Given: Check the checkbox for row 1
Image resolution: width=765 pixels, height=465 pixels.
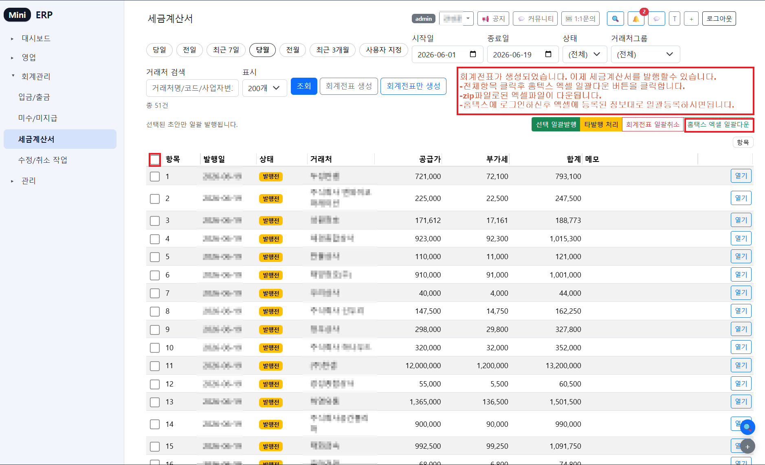Looking at the screenshot, I should pos(155,177).
